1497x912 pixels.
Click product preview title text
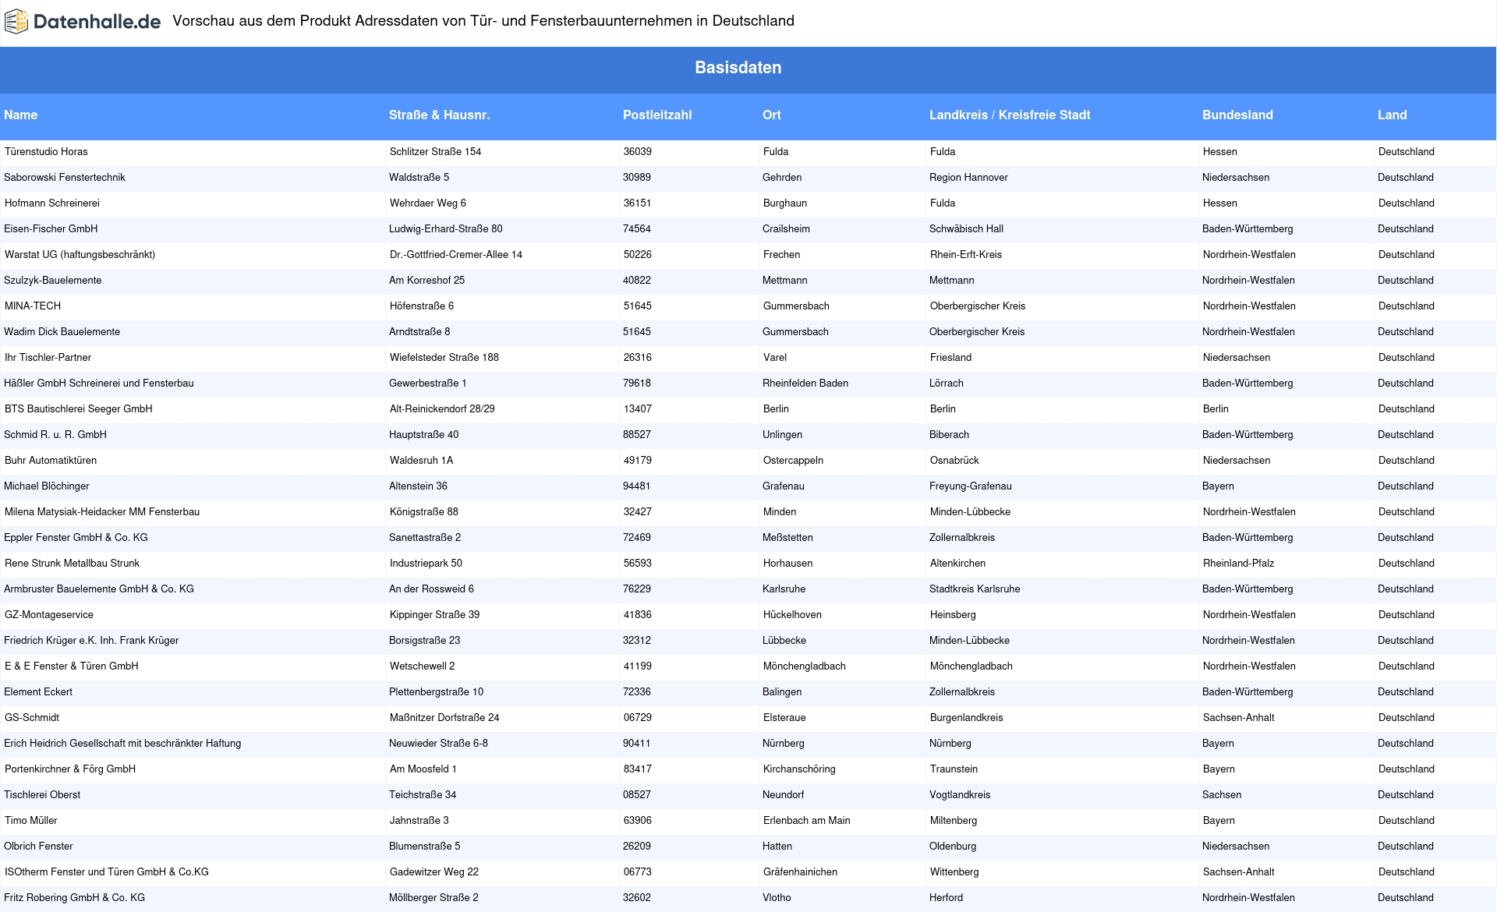[483, 21]
